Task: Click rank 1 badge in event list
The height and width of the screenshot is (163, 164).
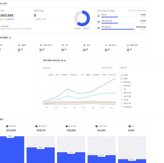Action: (x=122, y=75)
